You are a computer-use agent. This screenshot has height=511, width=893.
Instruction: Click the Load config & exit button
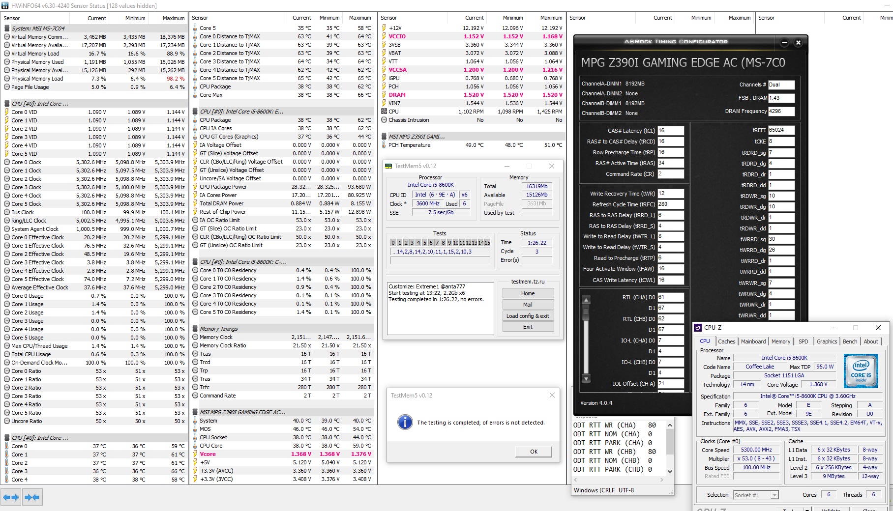click(528, 316)
